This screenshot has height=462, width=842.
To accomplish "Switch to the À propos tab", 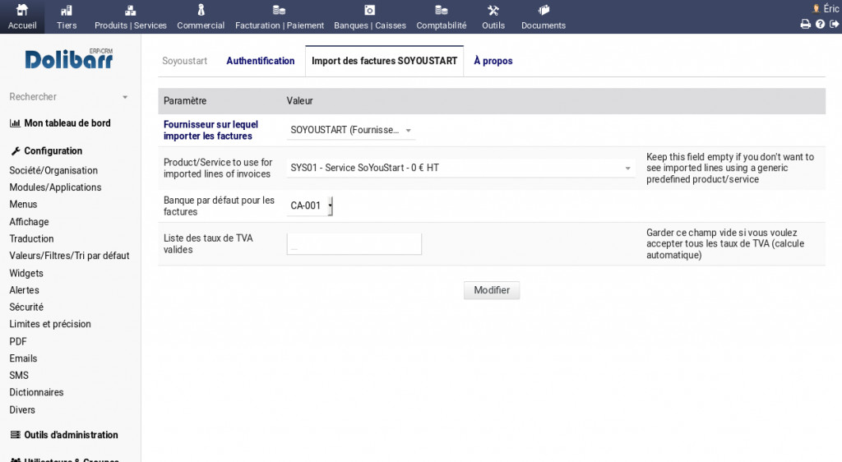I will click(x=493, y=61).
